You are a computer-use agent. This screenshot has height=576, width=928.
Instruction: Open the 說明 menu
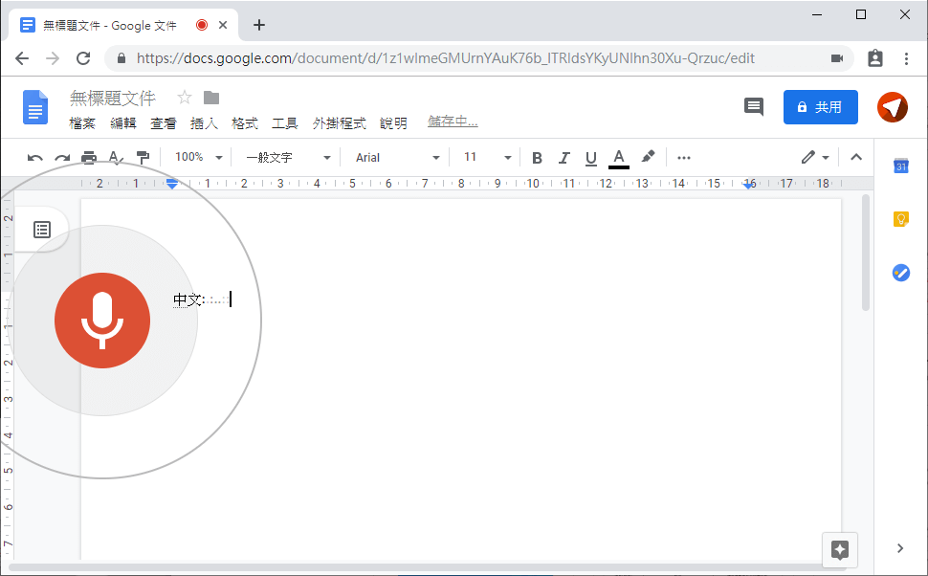[393, 123]
